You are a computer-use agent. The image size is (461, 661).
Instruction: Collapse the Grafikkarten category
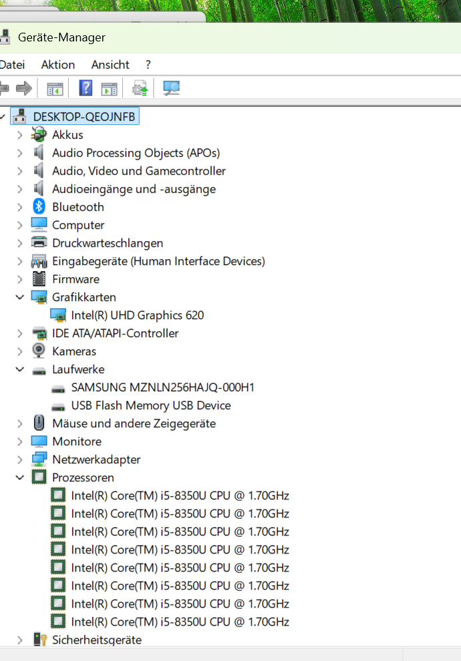pyautogui.click(x=20, y=297)
